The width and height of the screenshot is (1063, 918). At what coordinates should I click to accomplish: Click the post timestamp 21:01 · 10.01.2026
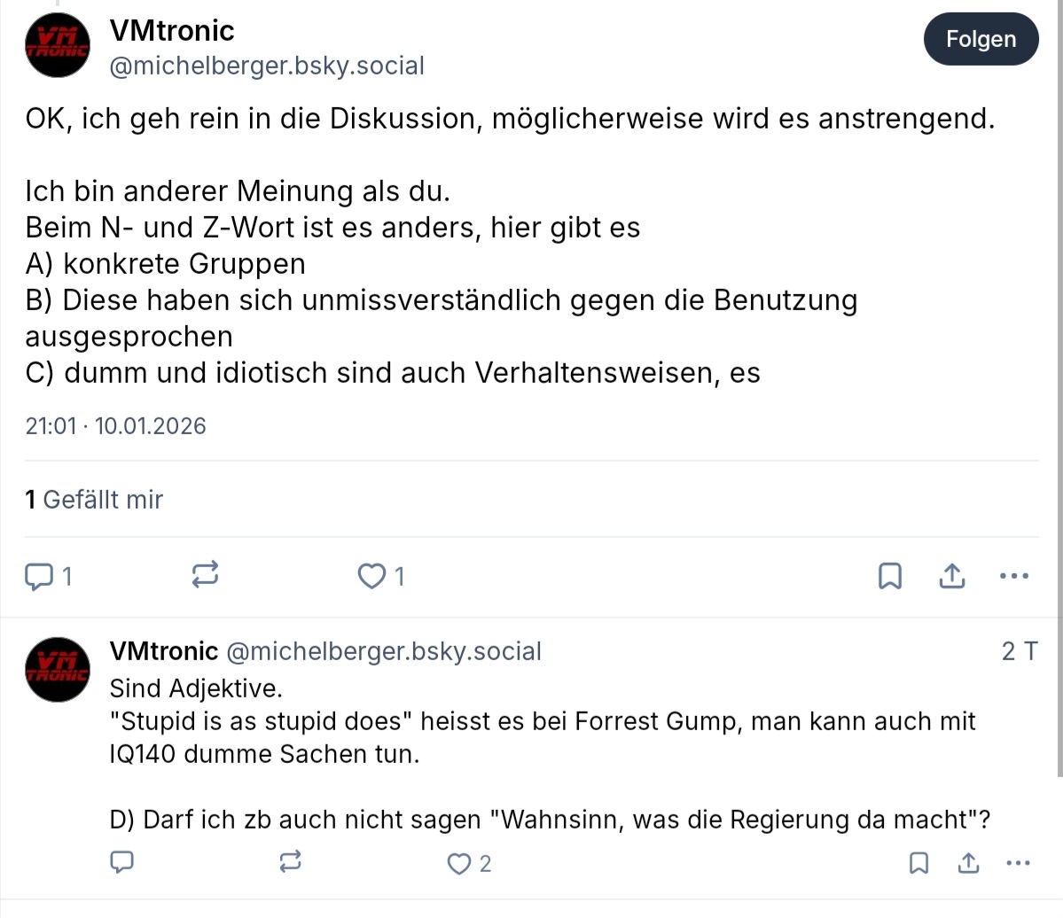click(x=115, y=426)
